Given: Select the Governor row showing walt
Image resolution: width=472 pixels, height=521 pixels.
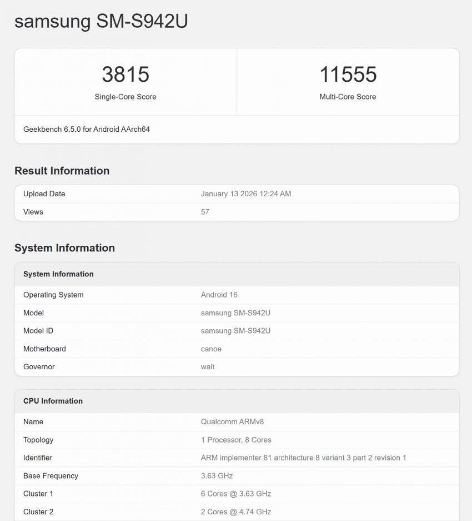Looking at the screenshot, I should [x=236, y=366].
